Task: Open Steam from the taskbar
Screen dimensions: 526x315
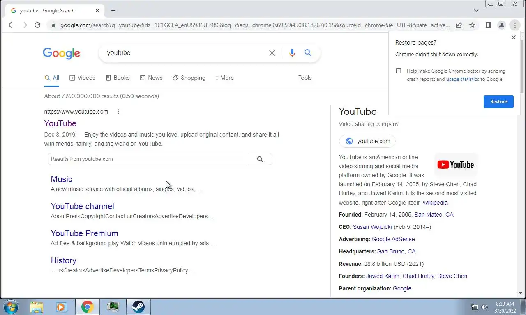Action: pos(138,307)
